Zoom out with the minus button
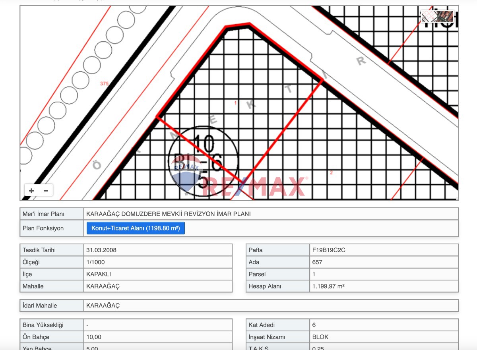This screenshot has height=350, width=477. 46,191
